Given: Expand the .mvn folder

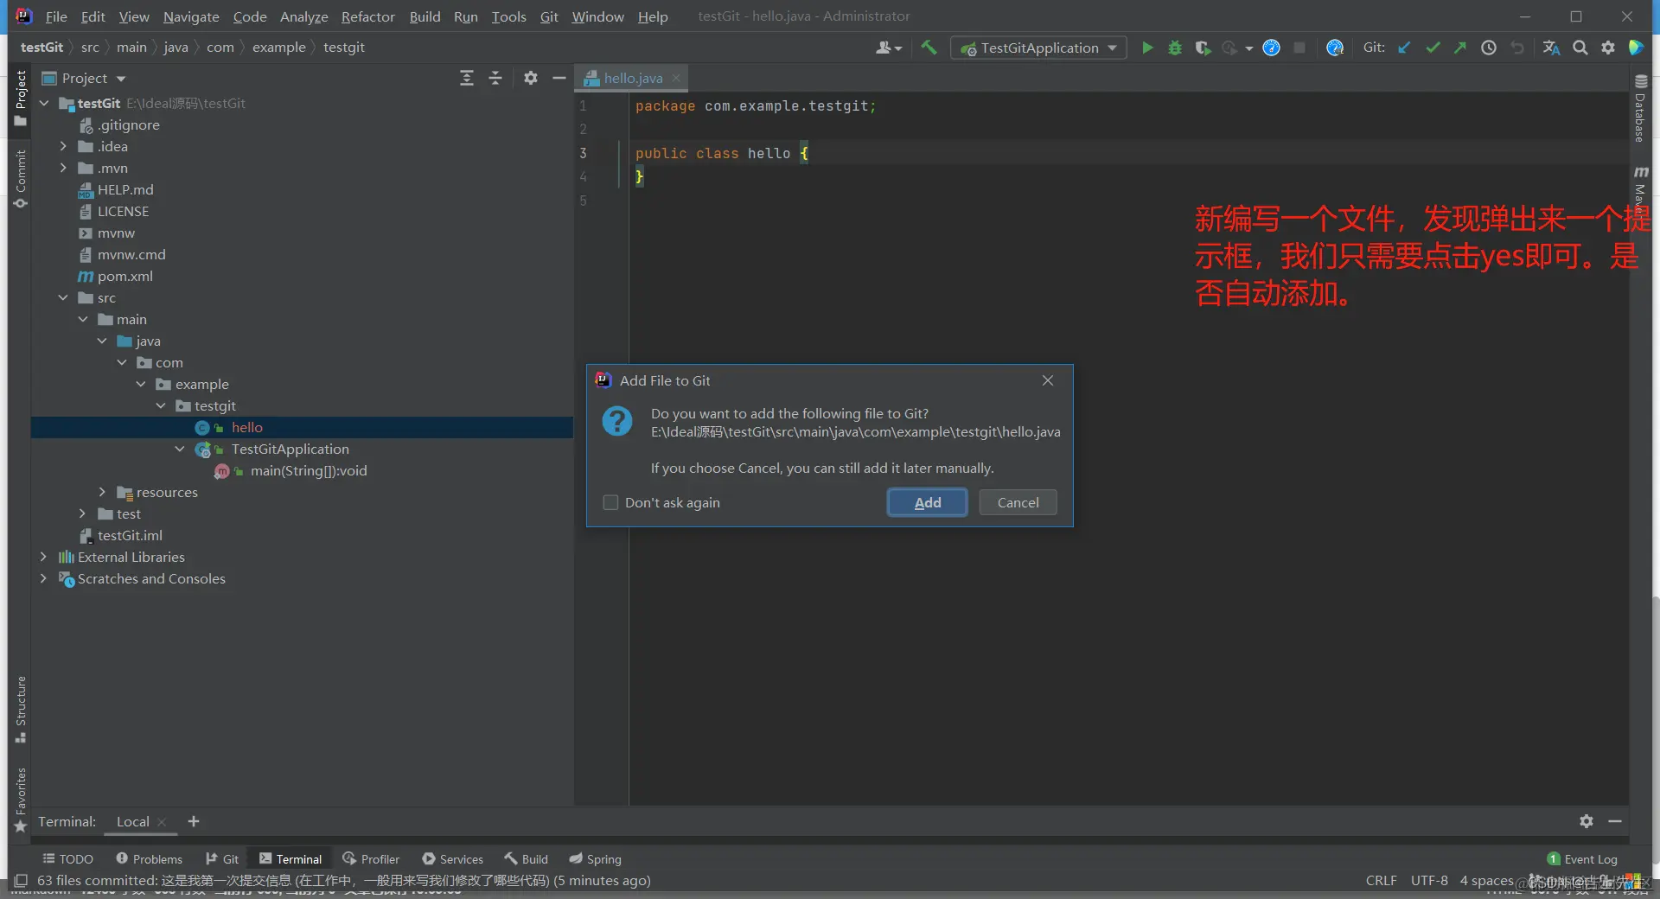Looking at the screenshot, I should 63,169.
